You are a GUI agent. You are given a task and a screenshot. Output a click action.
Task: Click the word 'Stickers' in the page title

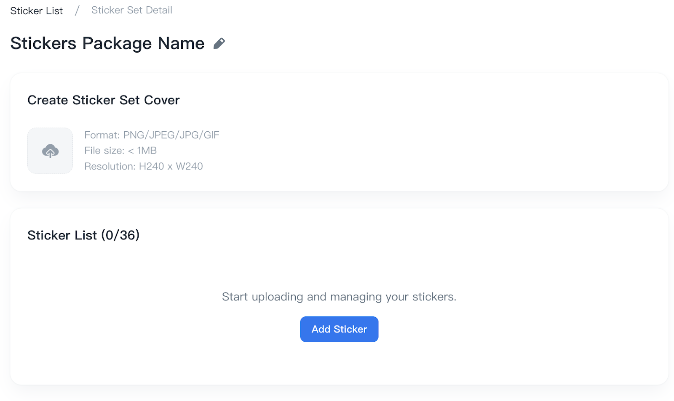[43, 43]
